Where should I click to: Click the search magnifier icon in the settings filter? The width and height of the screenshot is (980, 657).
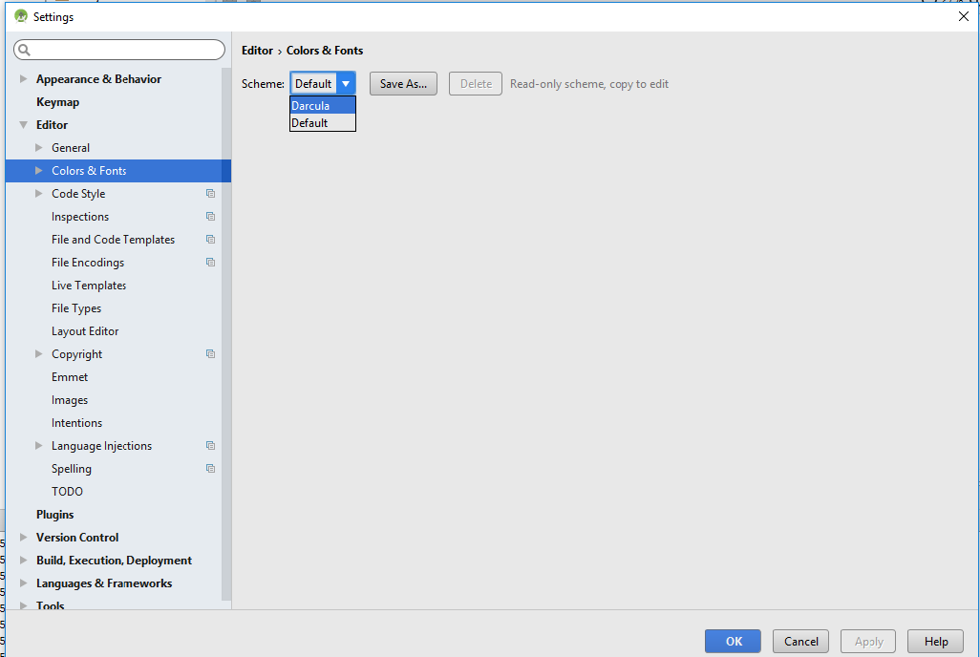25,50
